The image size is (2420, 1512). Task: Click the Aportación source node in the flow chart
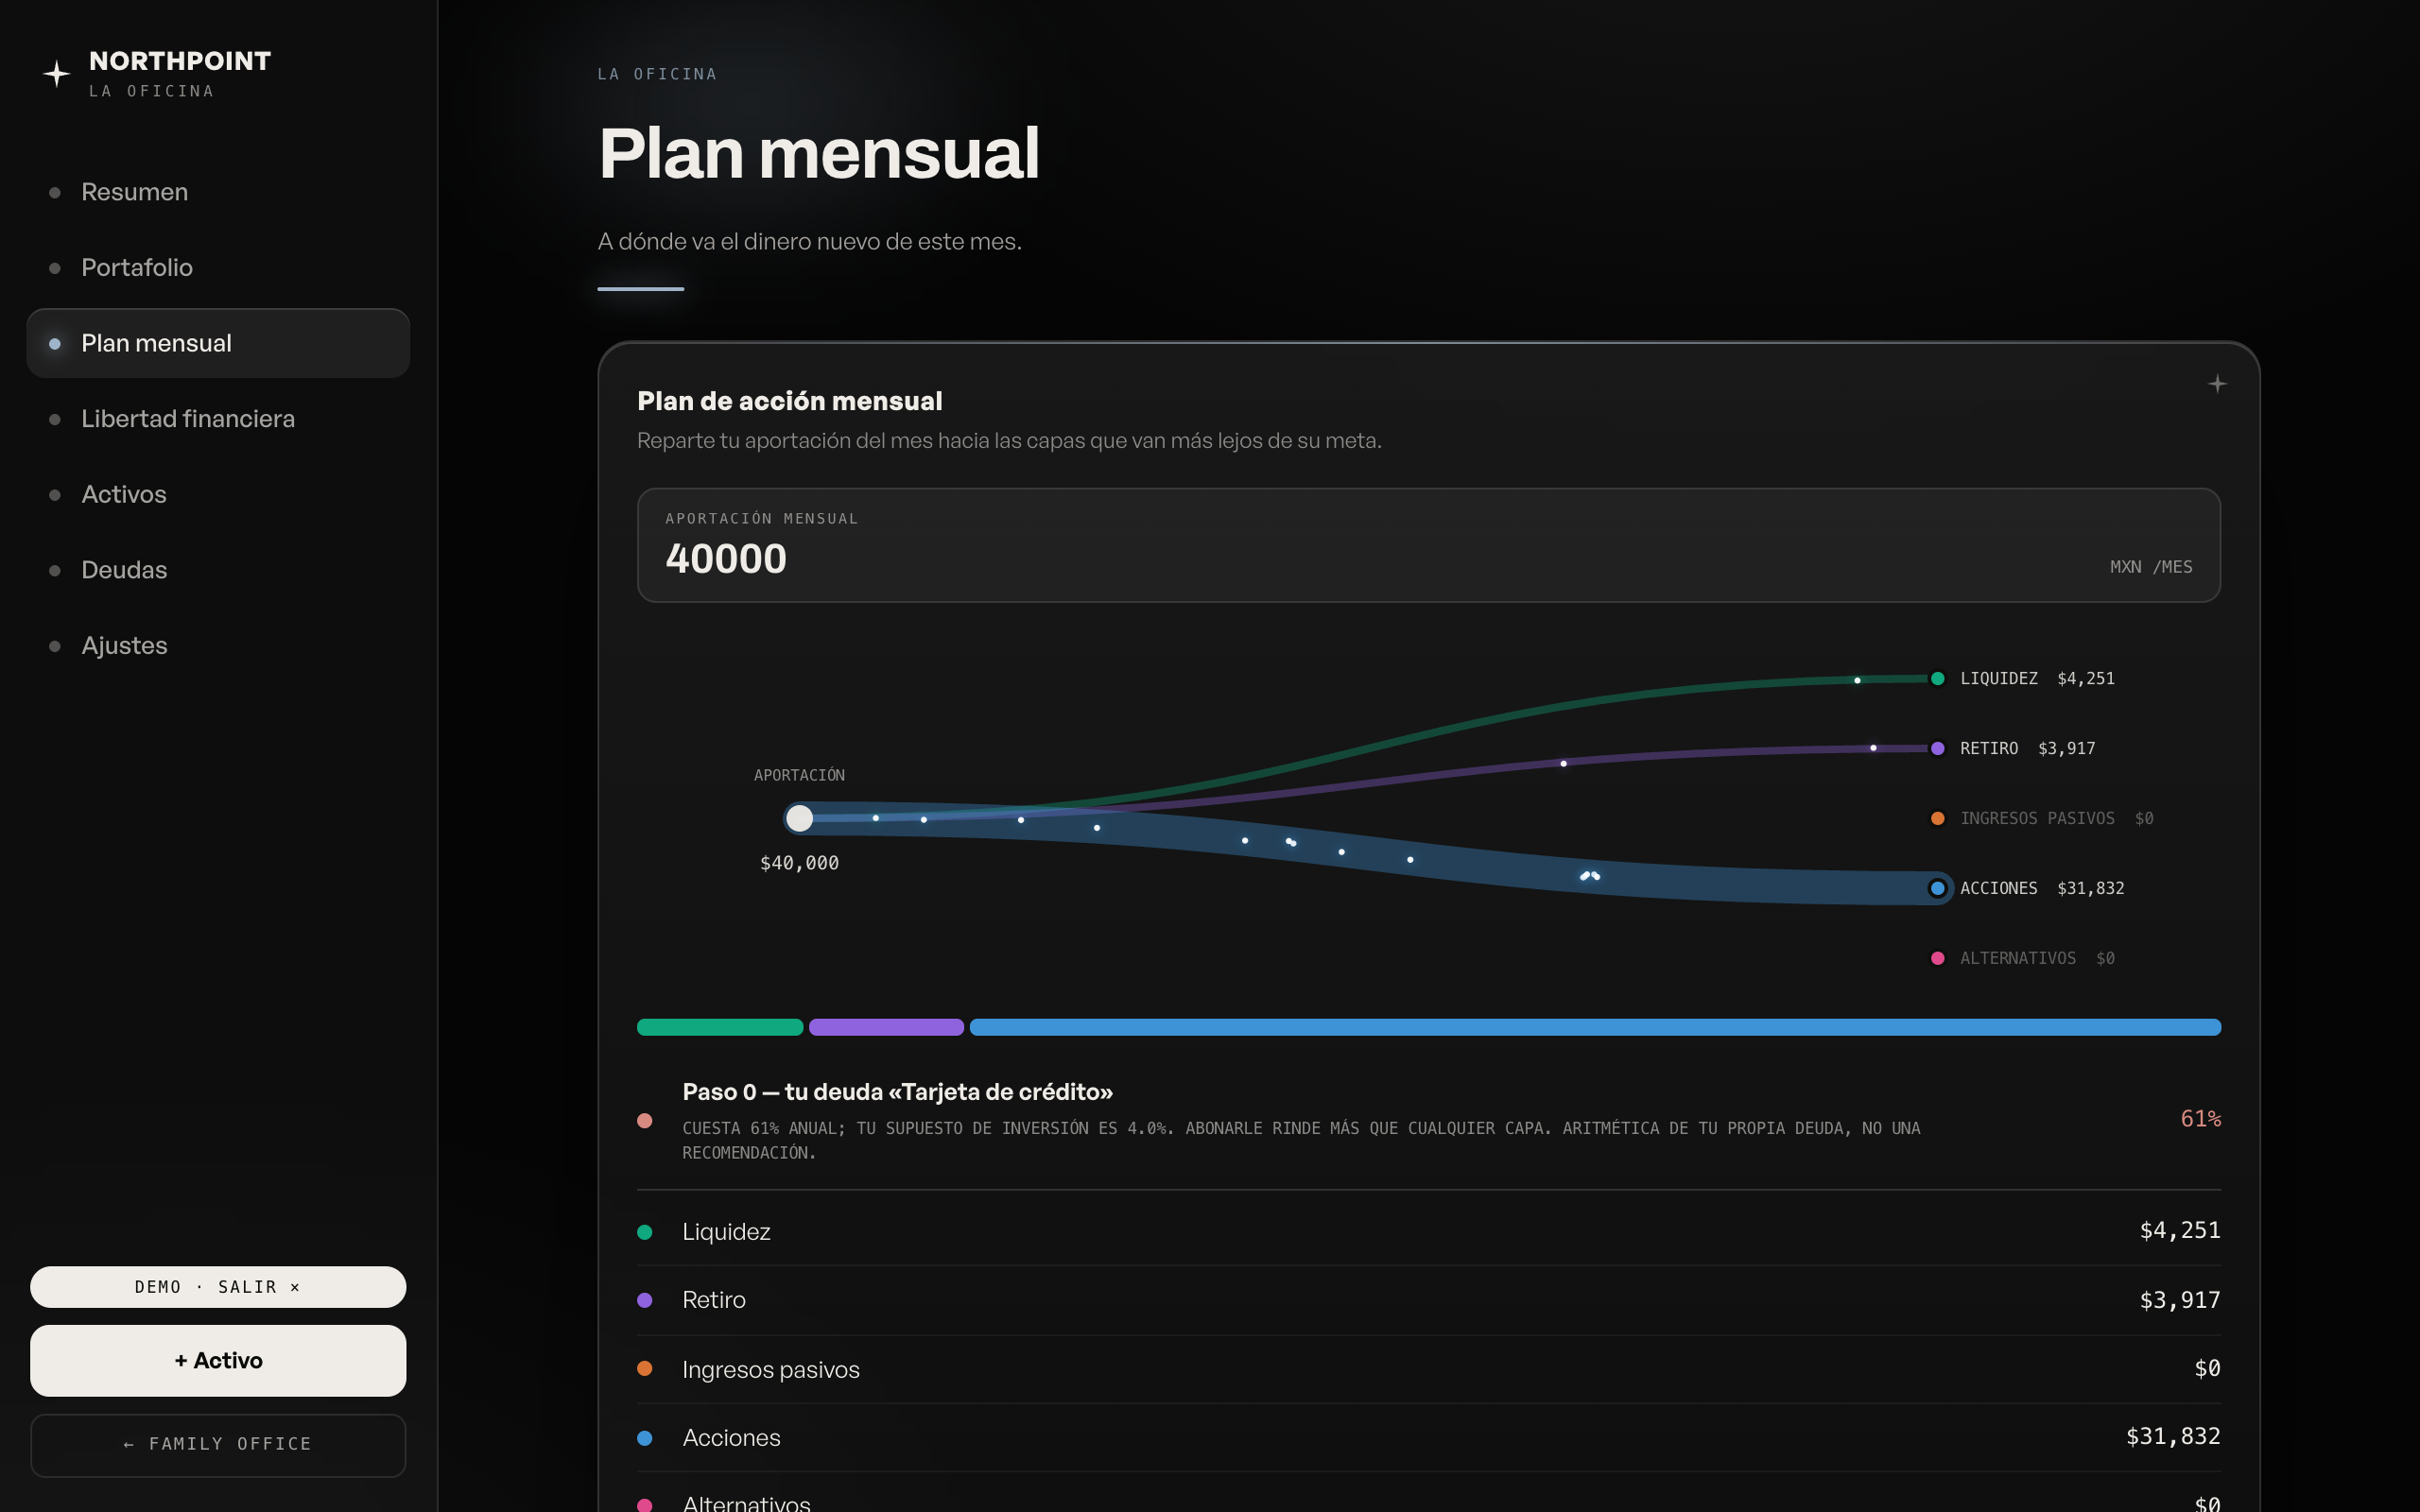(x=799, y=819)
